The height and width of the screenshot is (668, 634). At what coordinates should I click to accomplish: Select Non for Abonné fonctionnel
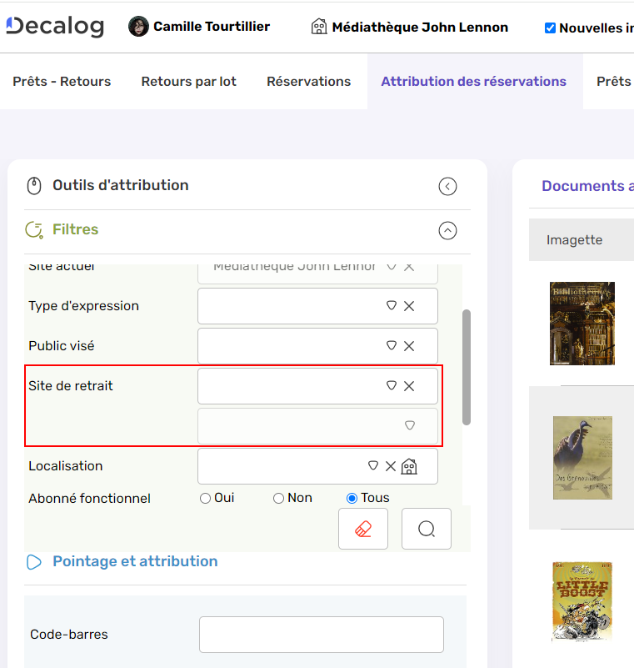pos(278,499)
